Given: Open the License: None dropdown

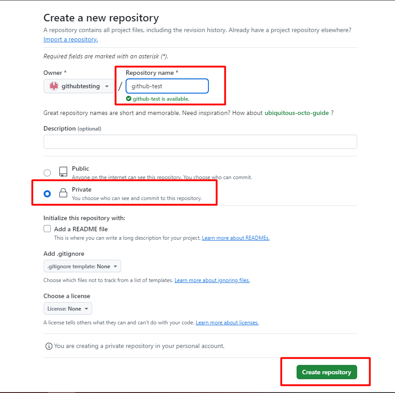Looking at the screenshot, I should (68, 308).
